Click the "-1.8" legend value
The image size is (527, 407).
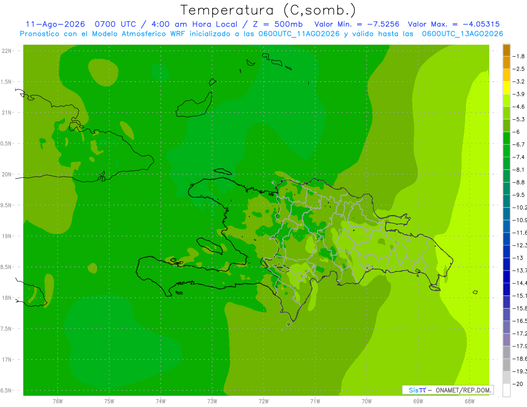[519, 56]
